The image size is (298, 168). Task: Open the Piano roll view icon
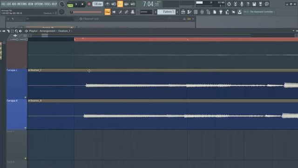(x=190, y=12)
